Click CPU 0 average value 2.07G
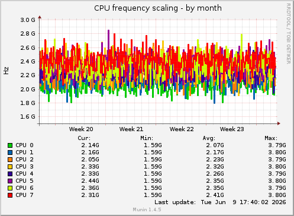 [215, 145]
